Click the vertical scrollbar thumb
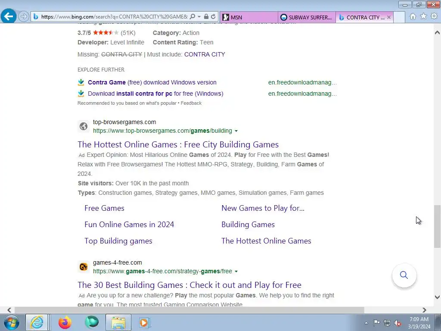Screen dimensions: 441x331 click(x=437, y=227)
